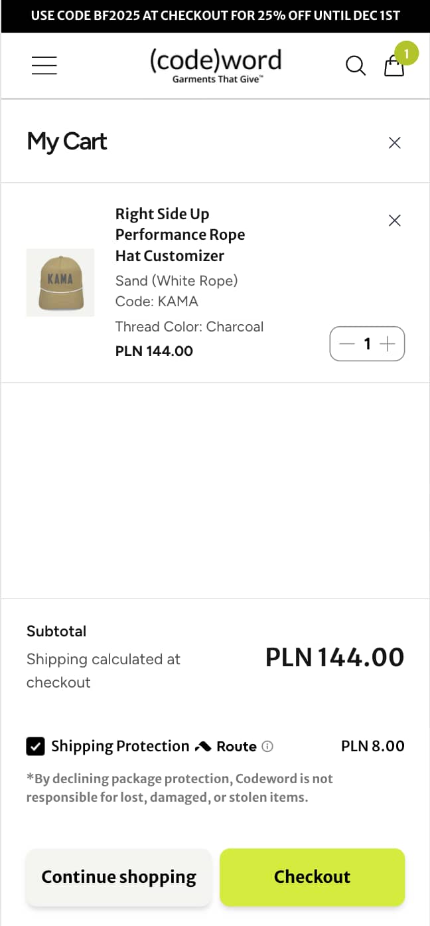Open the My Cart header
430x926 pixels.
(66, 141)
